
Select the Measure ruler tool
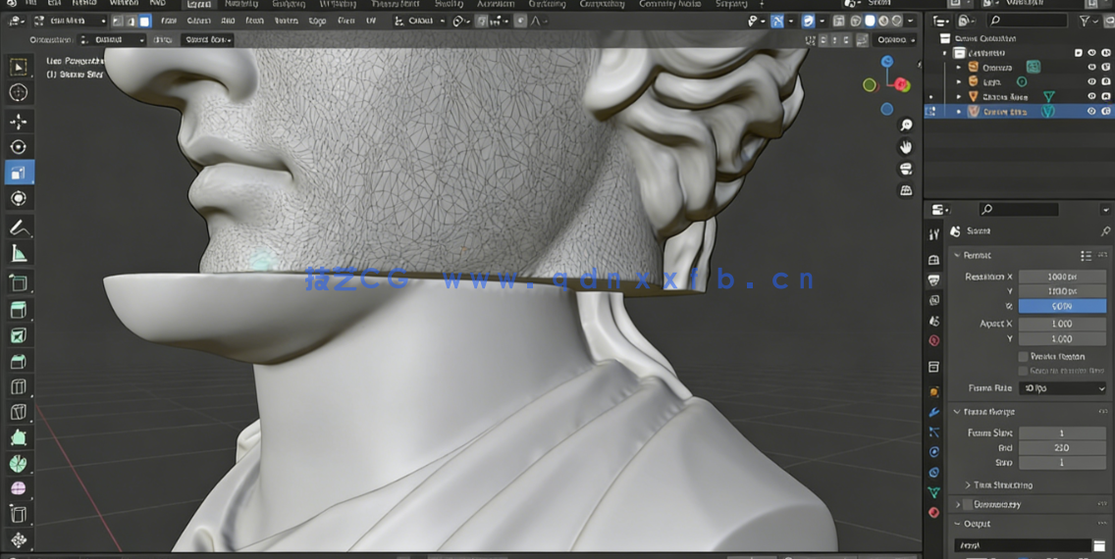[19, 254]
